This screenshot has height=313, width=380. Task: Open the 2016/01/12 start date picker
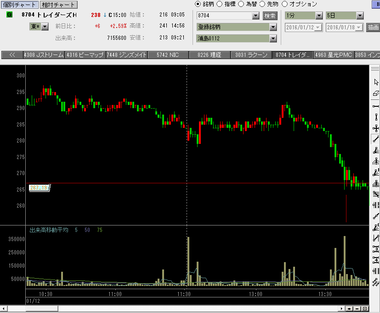click(x=318, y=27)
